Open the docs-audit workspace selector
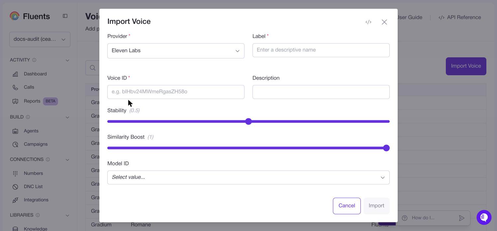The image size is (497, 231). pos(40,39)
